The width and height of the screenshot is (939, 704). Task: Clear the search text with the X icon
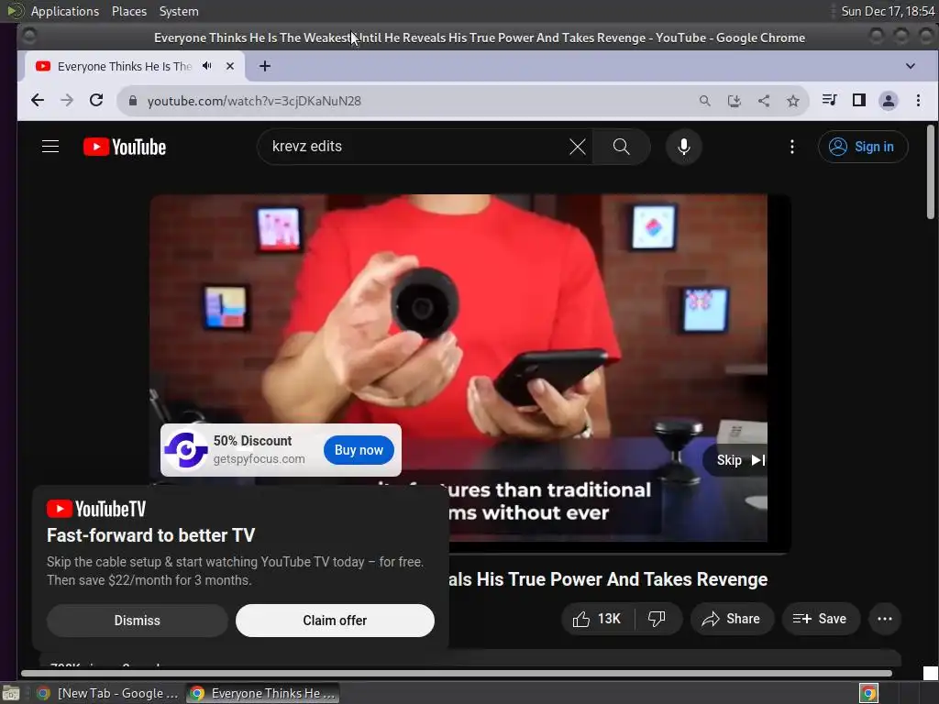pyautogui.click(x=578, y=147)
